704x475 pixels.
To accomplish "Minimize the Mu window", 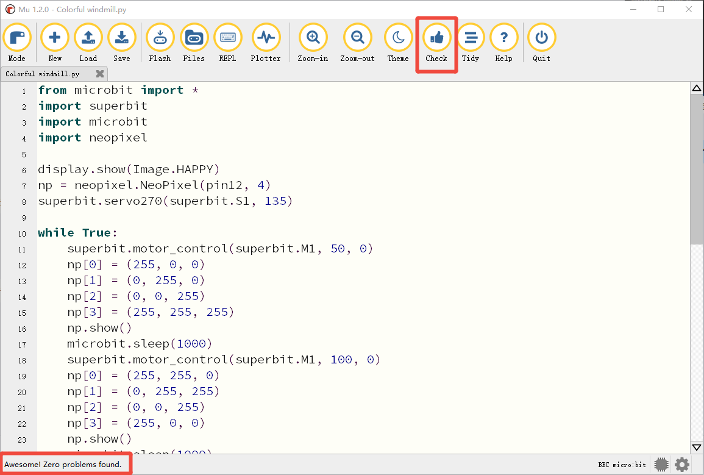I will pos(633,9).
